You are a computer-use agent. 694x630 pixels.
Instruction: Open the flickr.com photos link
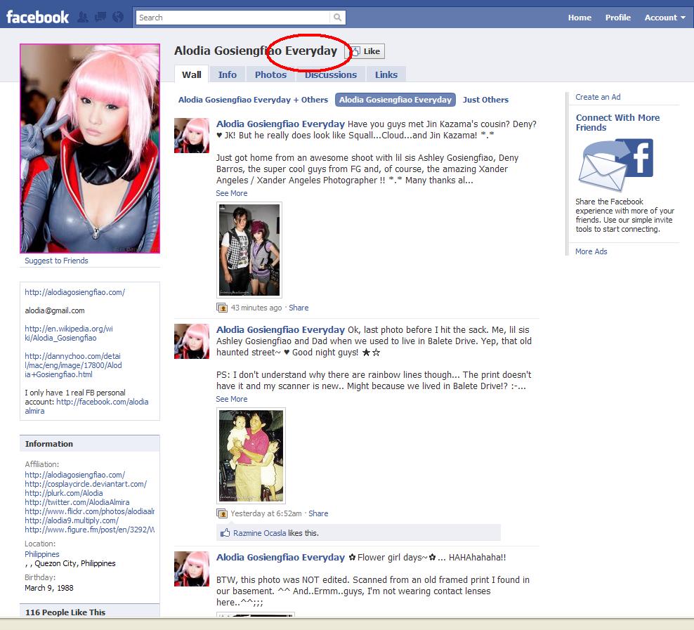coord(89,511)
